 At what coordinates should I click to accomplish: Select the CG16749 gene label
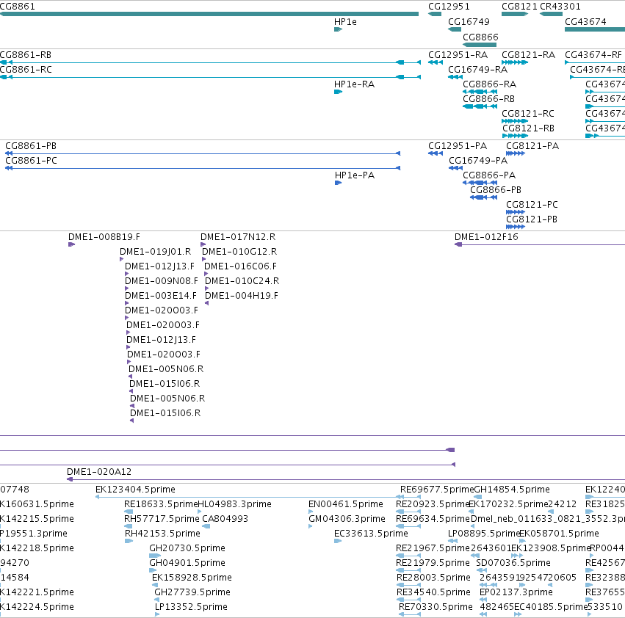(469, 22)
